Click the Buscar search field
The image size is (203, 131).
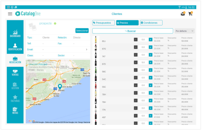[x=133, y=31]
